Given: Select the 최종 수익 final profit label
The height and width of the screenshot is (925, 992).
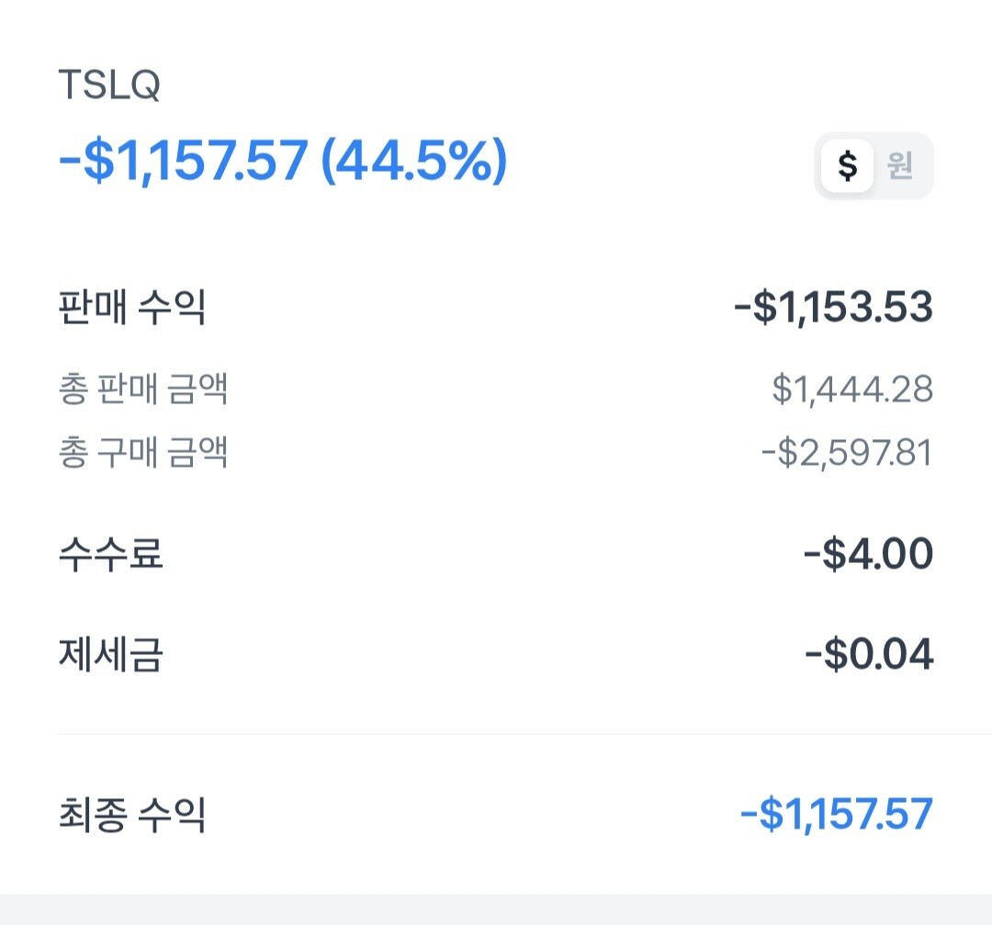Looking at the screenshot, I should point(131,814).
